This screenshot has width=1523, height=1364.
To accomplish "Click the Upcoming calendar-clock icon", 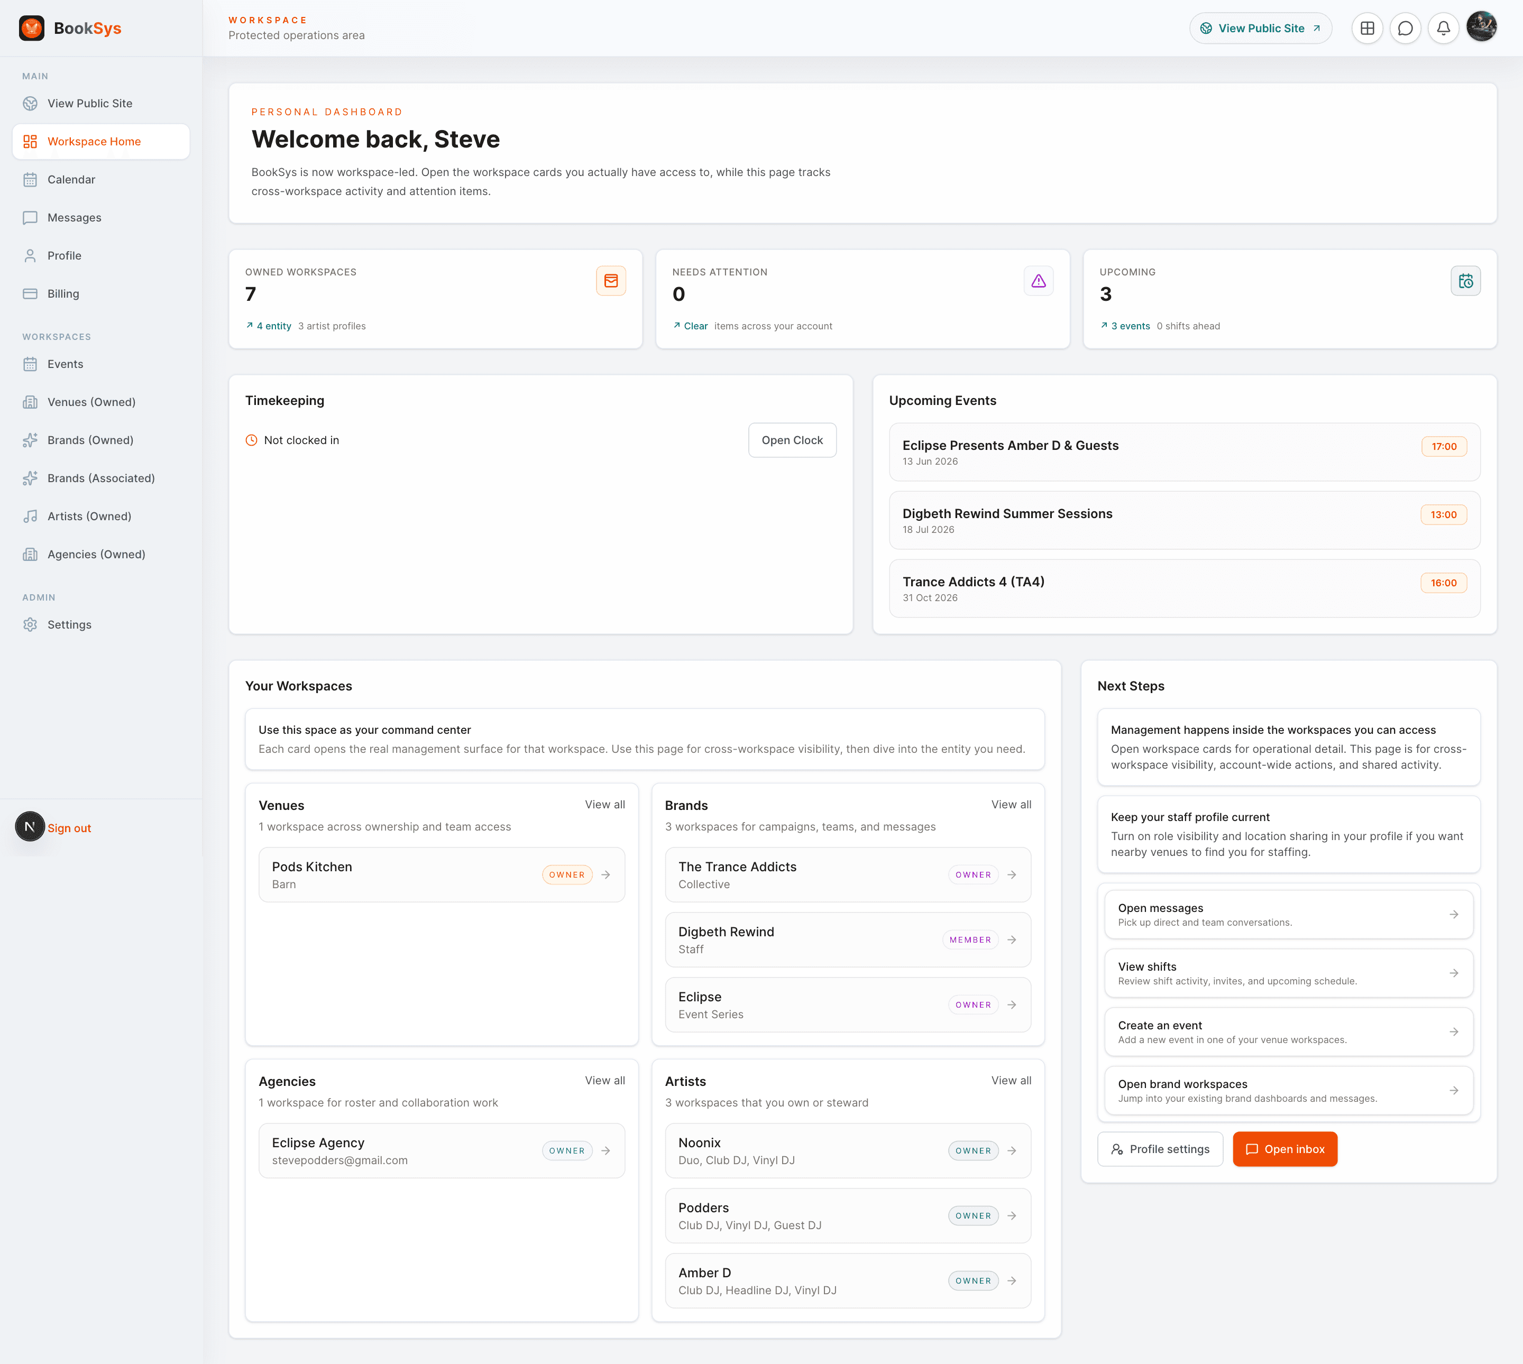I will [x=1465, y=281].
